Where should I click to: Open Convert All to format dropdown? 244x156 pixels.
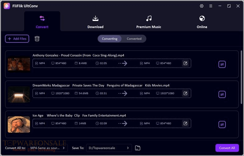coord(48,148)
